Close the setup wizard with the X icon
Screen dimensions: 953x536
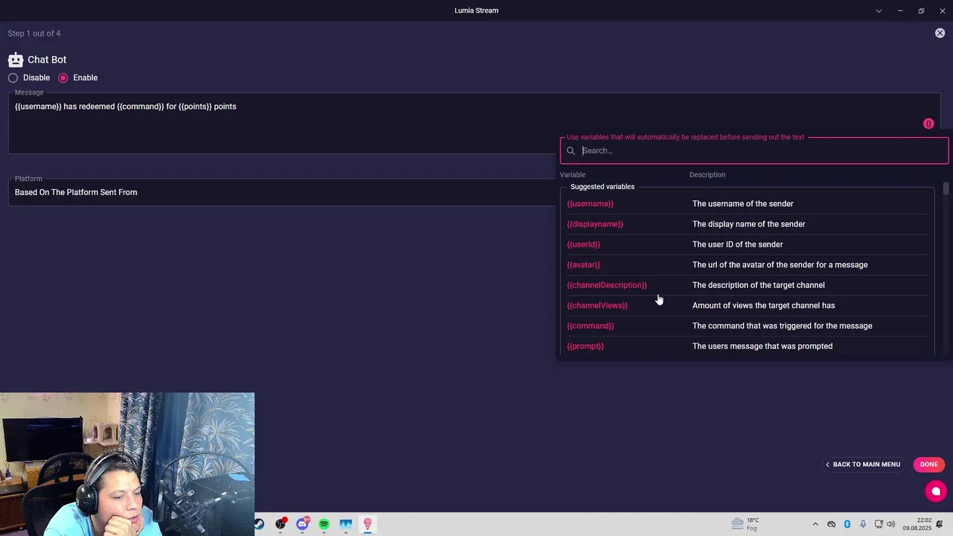pyautogui.click(x=940, y=33)
